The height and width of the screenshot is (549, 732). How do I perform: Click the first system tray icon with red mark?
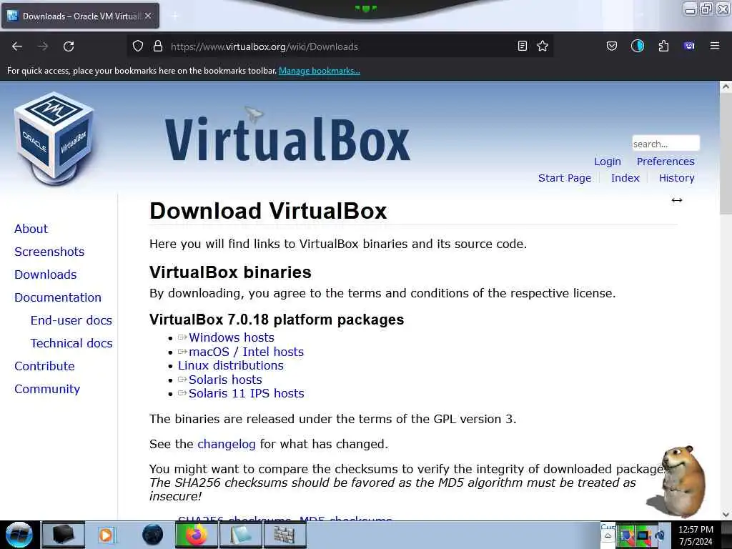626,535
